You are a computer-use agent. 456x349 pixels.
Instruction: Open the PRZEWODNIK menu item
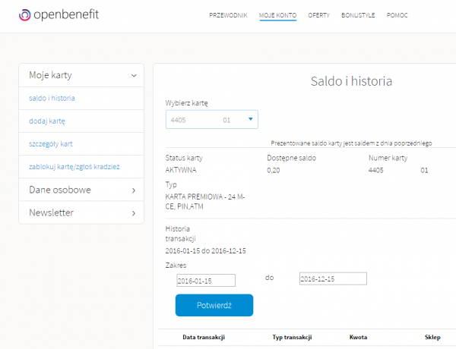click(228, 15)
